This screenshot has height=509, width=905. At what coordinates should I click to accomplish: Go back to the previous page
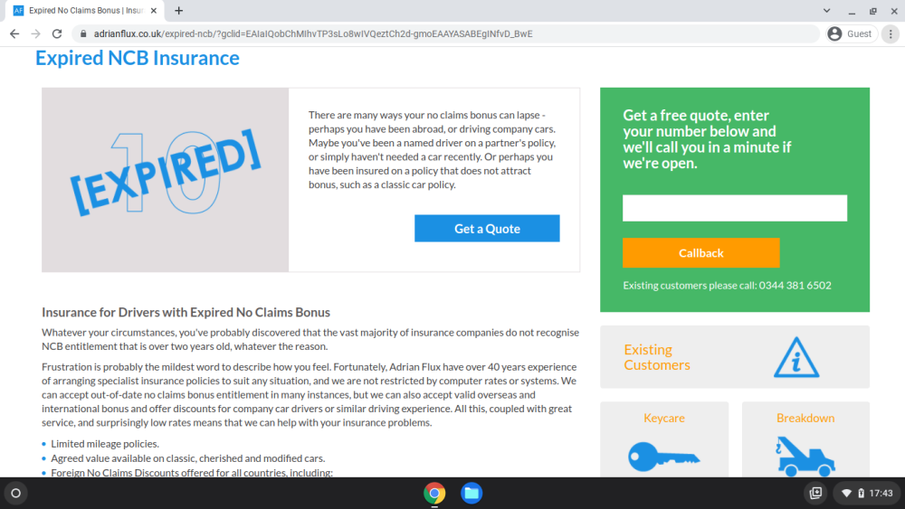(14, 34)
